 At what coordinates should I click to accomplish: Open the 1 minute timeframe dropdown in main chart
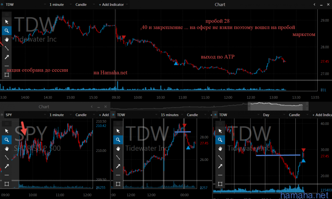(x=60, y=4)
